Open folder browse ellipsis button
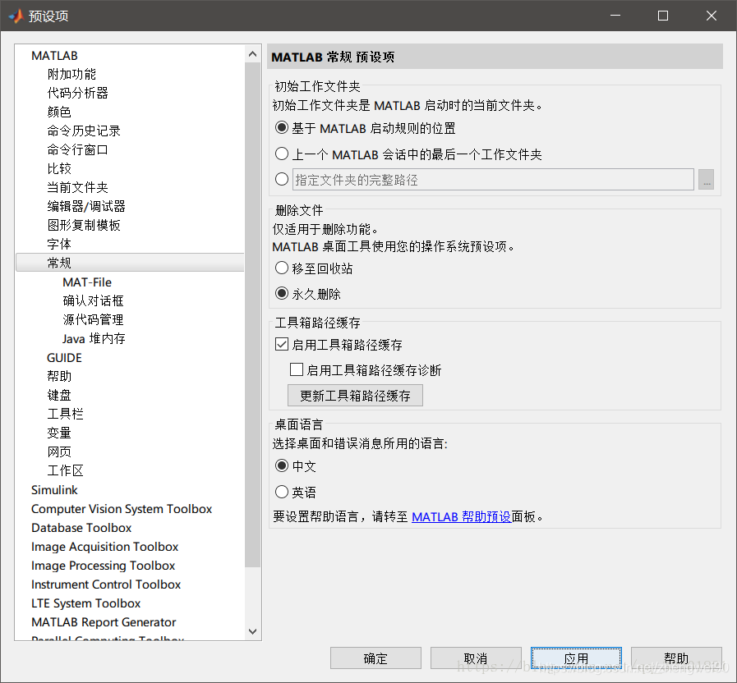Screen dimensions: 737x683 (x=706, y=180)
